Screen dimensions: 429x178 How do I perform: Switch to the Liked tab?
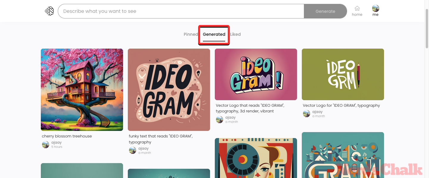[235, 34]
